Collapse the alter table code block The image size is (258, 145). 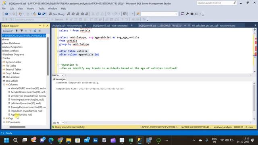(x=58, y=51)
